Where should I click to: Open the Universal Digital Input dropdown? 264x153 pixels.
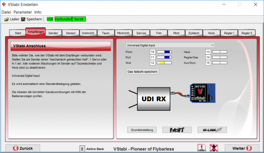click(170, 45)
